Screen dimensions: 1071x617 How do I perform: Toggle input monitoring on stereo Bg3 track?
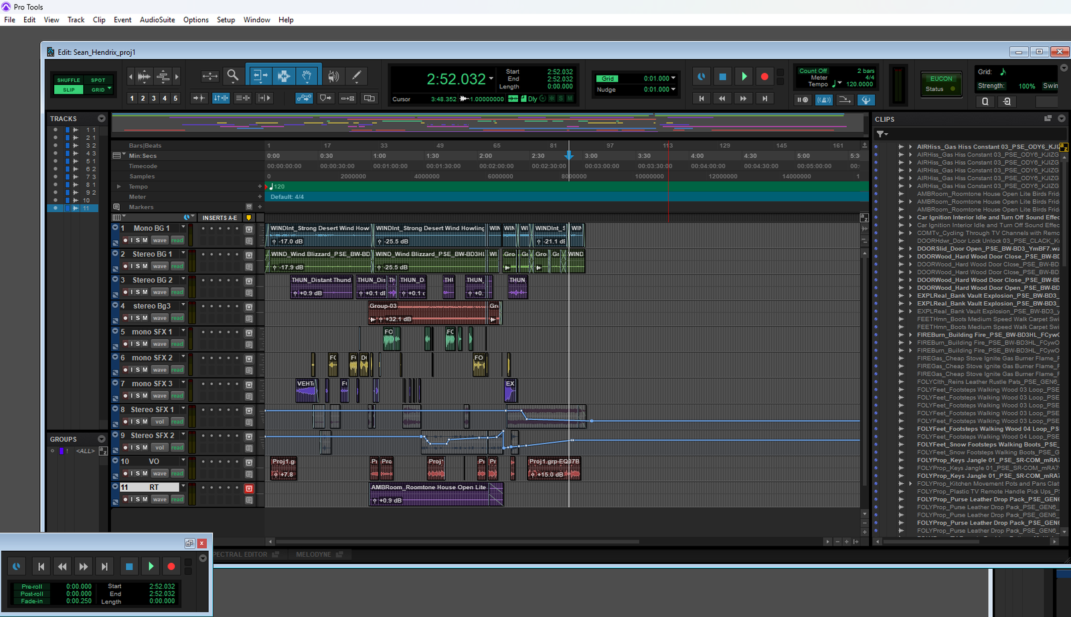[x=131, y=318]
